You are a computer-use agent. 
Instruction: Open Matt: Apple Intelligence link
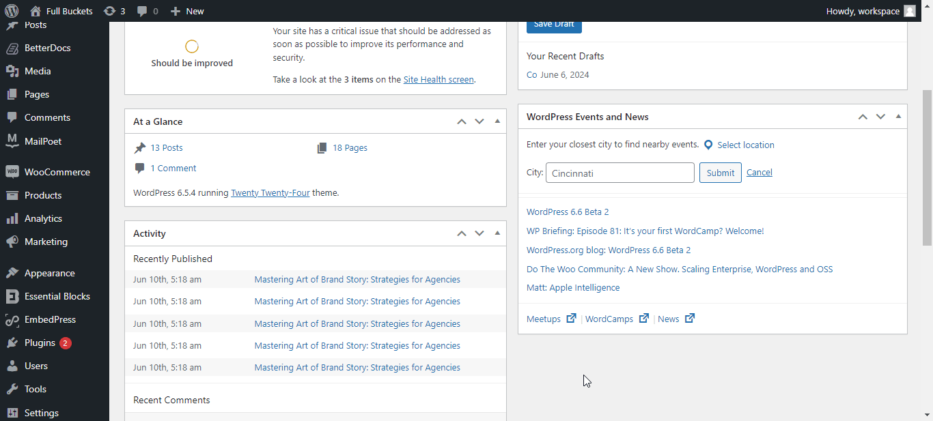[573, 287]
